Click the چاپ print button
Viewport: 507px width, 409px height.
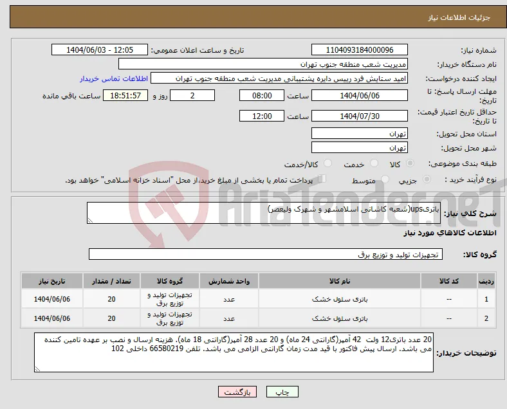coord(282,392)
